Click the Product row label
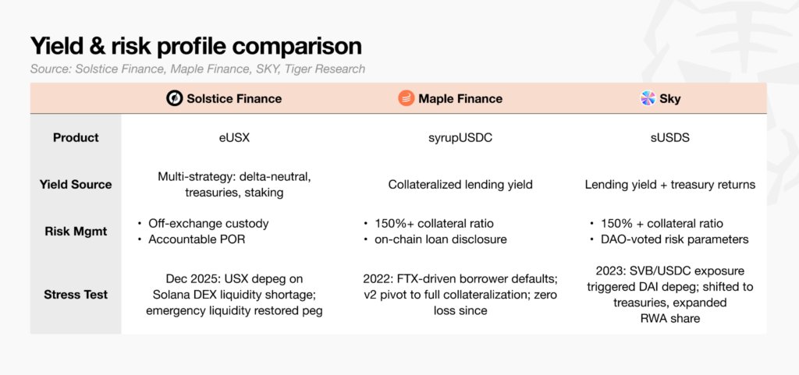 pyautogui.click(x=76, y=138)
